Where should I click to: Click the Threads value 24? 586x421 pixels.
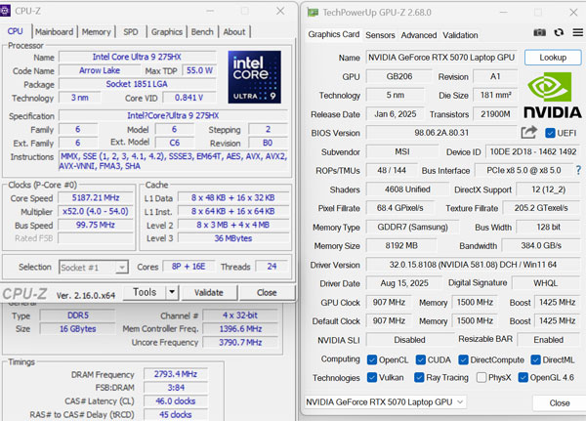[272, 267]
